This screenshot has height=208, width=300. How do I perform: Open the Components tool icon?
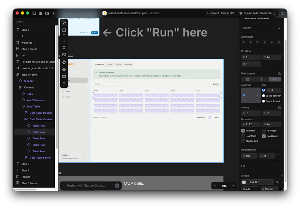point(64,69)
